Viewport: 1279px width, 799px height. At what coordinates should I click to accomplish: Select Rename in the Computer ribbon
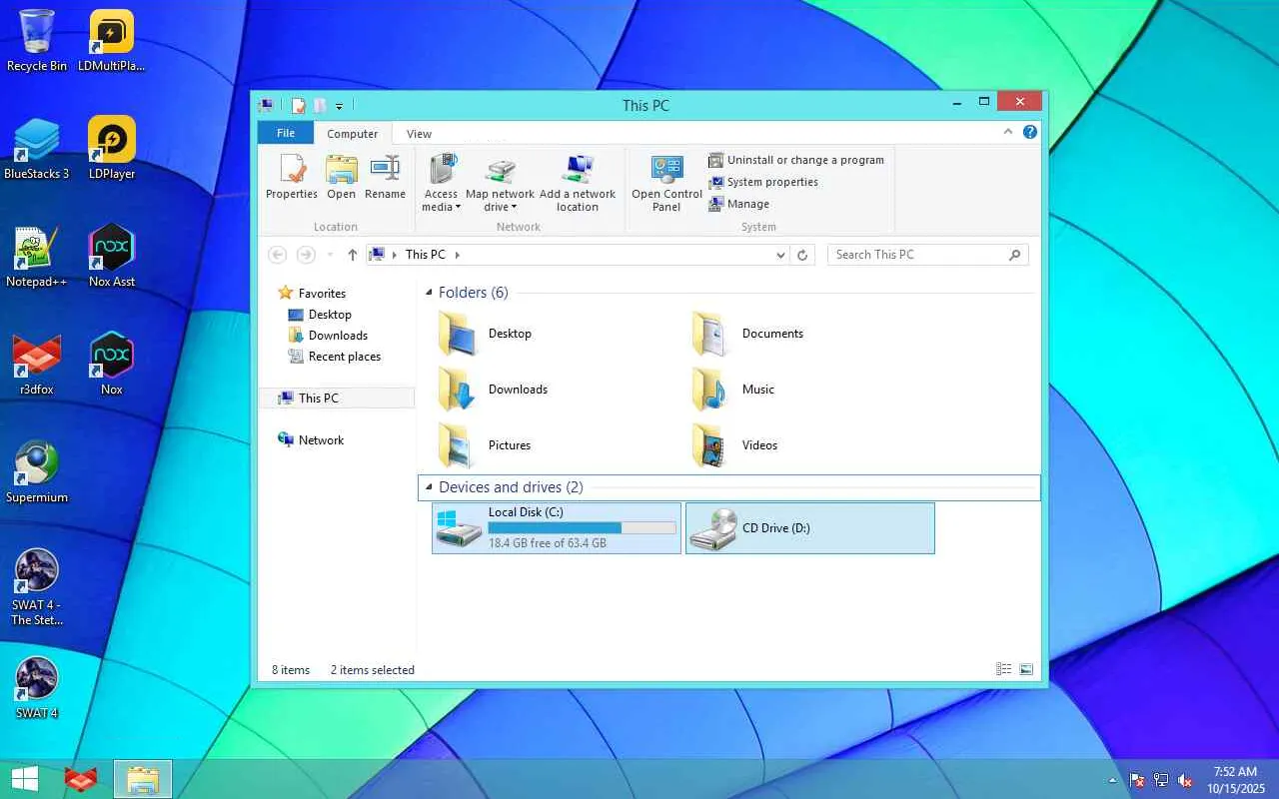385,178
